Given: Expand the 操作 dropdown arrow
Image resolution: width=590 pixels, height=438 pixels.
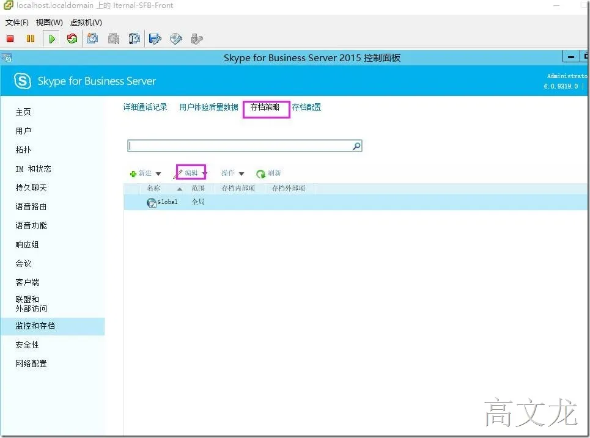Looking at the screenshot, I should point(242,173).
